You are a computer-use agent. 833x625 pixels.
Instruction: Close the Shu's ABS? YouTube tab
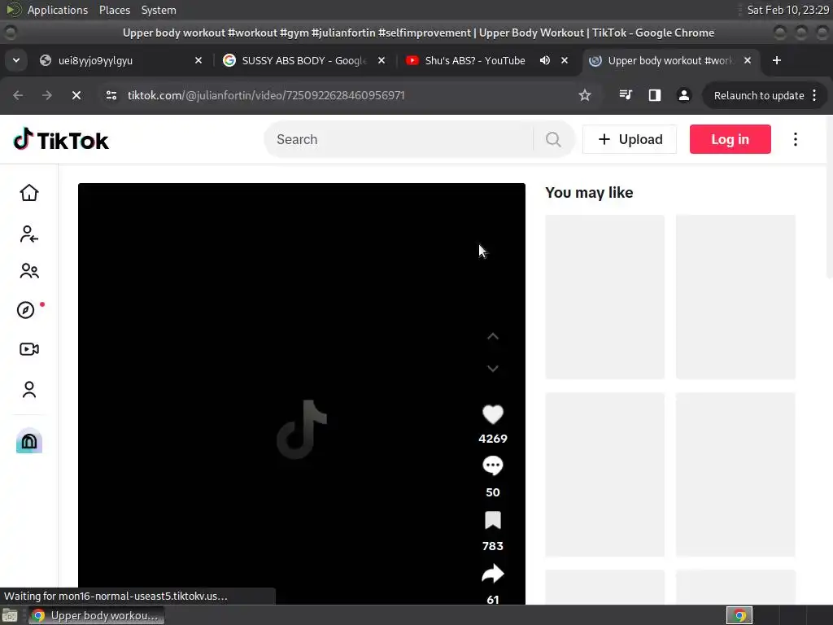[x=565, y=60]
